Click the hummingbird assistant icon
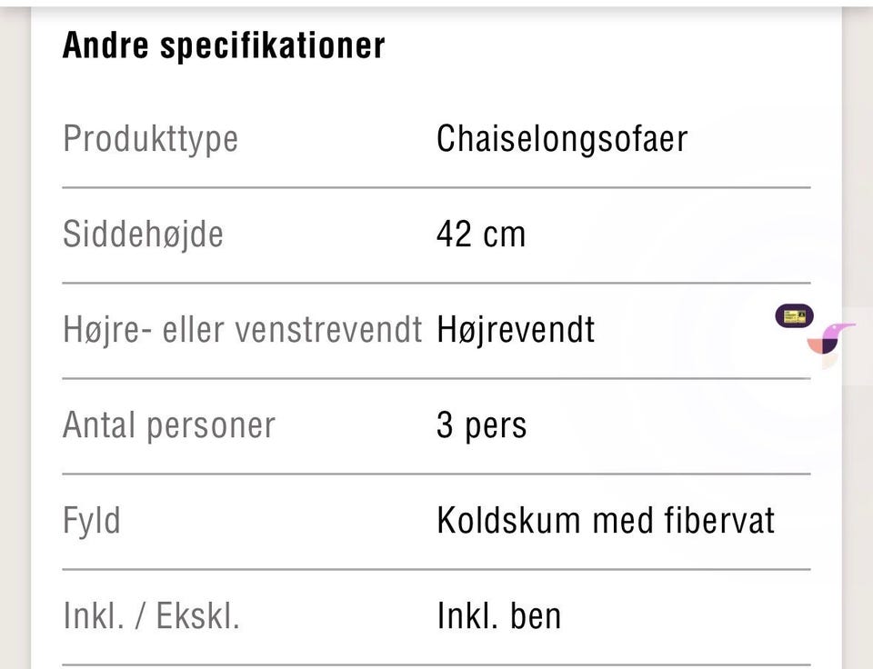This screenshot has height=669, width=873. [x=831, y=339]
